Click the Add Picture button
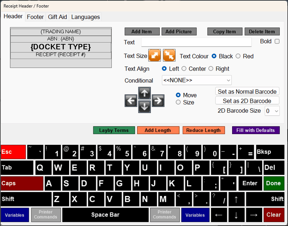 click(179, 31)
